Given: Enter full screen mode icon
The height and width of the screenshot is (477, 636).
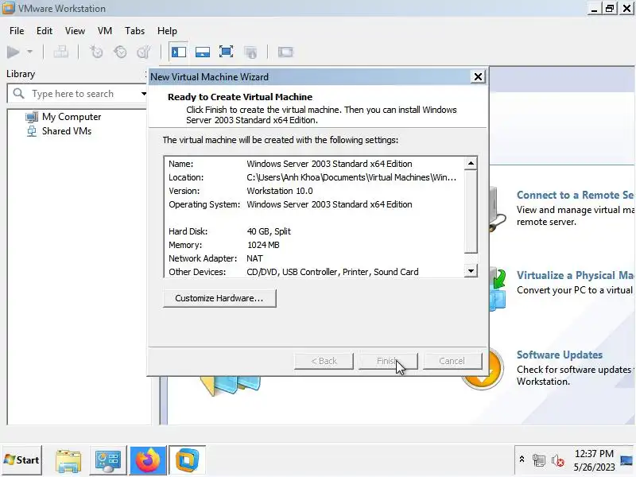Looking at the screenshot, I should pyautogui.click(x=226, y=52).
